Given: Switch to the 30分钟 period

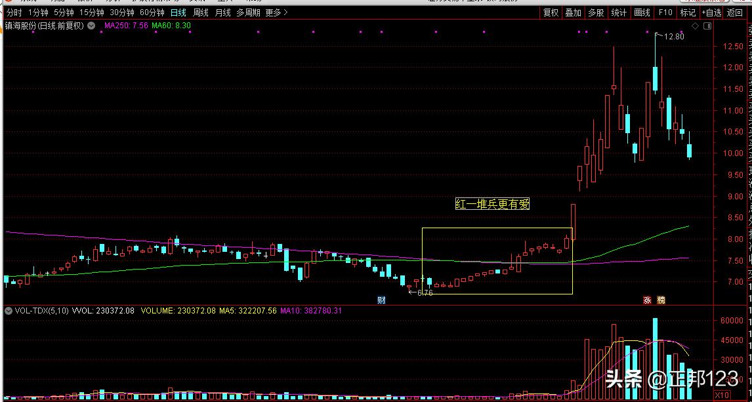Looking at the screenshot, I should [122, 13].
